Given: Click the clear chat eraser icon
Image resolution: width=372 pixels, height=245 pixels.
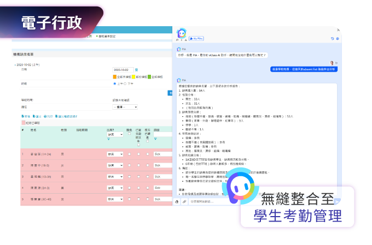Looking at the screenshot, I should [177, 201].
